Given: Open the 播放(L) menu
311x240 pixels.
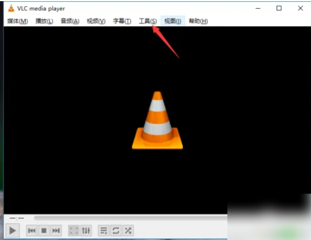Looking at the screenshot, I should coord(44,21).
